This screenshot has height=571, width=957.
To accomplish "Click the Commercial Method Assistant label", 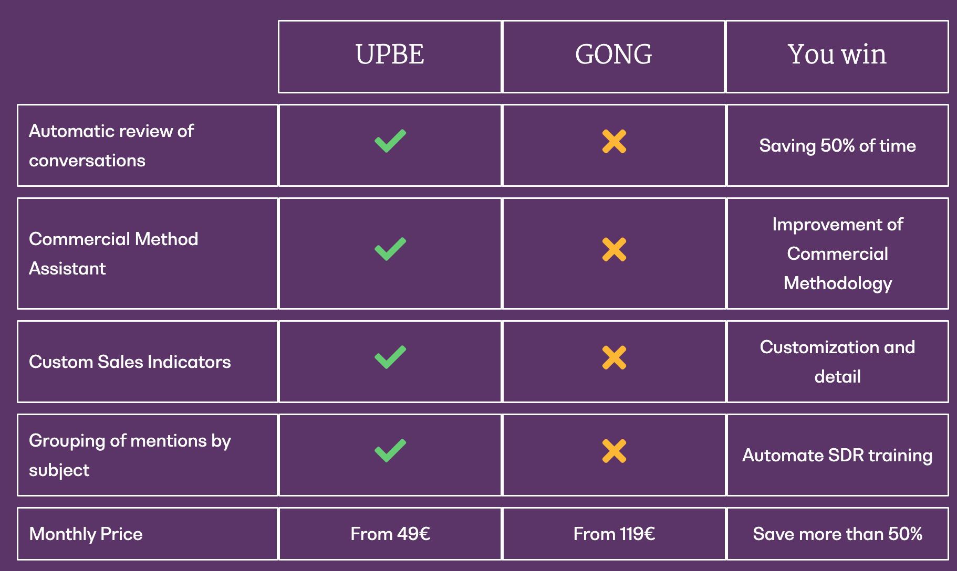I will (x=113, y=253).
